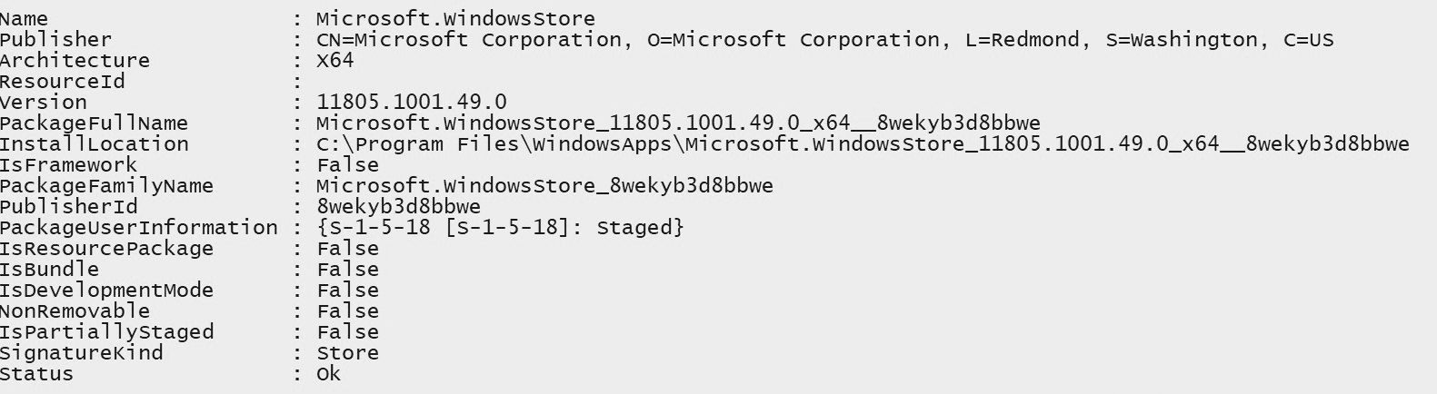1437x394 pixels.
Task: Click the PackageUserInformation Staged value
Action: 500,228
